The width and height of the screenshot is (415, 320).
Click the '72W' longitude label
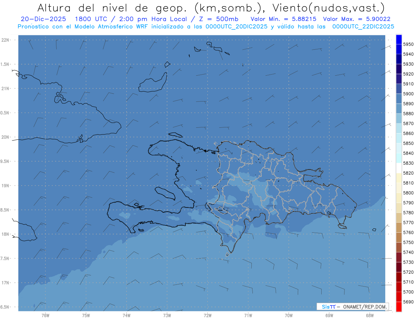tap(207, 316)
